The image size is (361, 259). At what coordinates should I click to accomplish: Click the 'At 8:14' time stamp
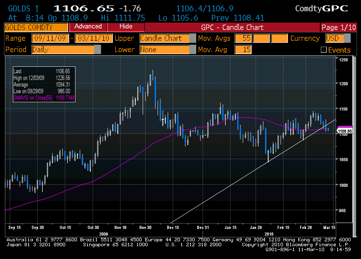pyautogui.click(x=26, y=18)
